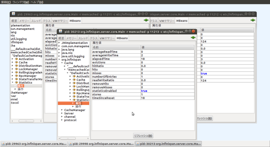270x147 pixels.
Task: Click 値 column header in pid 30213 table
Action: pyautogui.click(x=167, y=47)
